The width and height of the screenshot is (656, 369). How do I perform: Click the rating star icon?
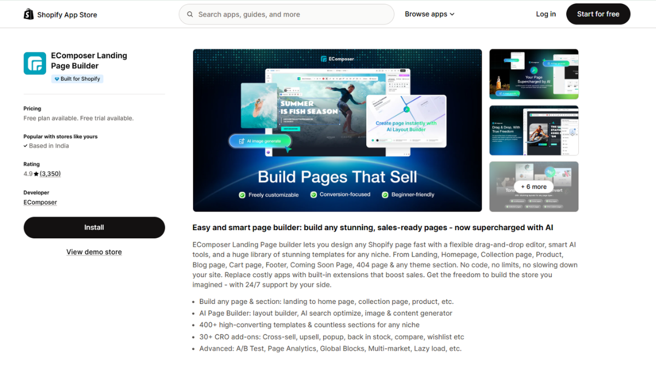36,174
